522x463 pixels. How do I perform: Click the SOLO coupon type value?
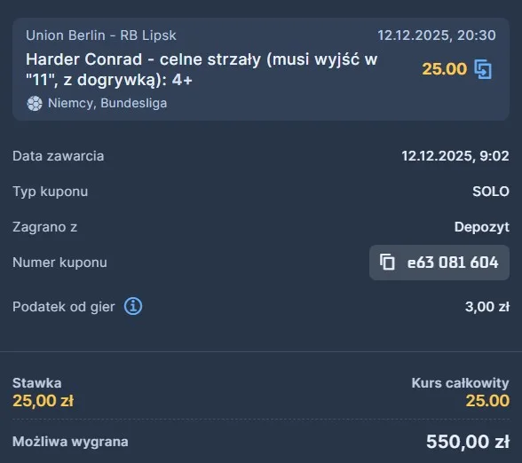point(491,192)
